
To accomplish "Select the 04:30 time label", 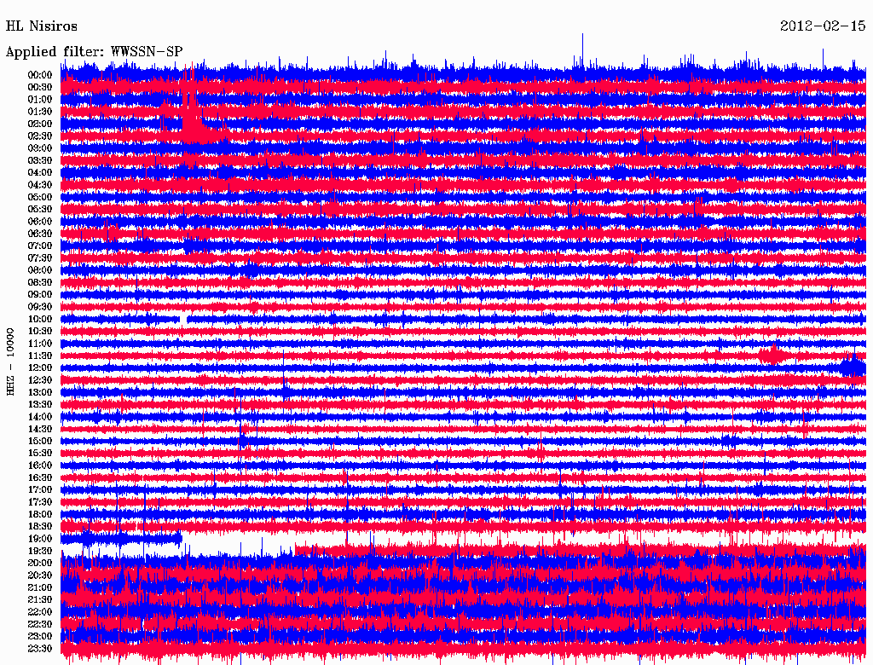I will coord(40,185).
